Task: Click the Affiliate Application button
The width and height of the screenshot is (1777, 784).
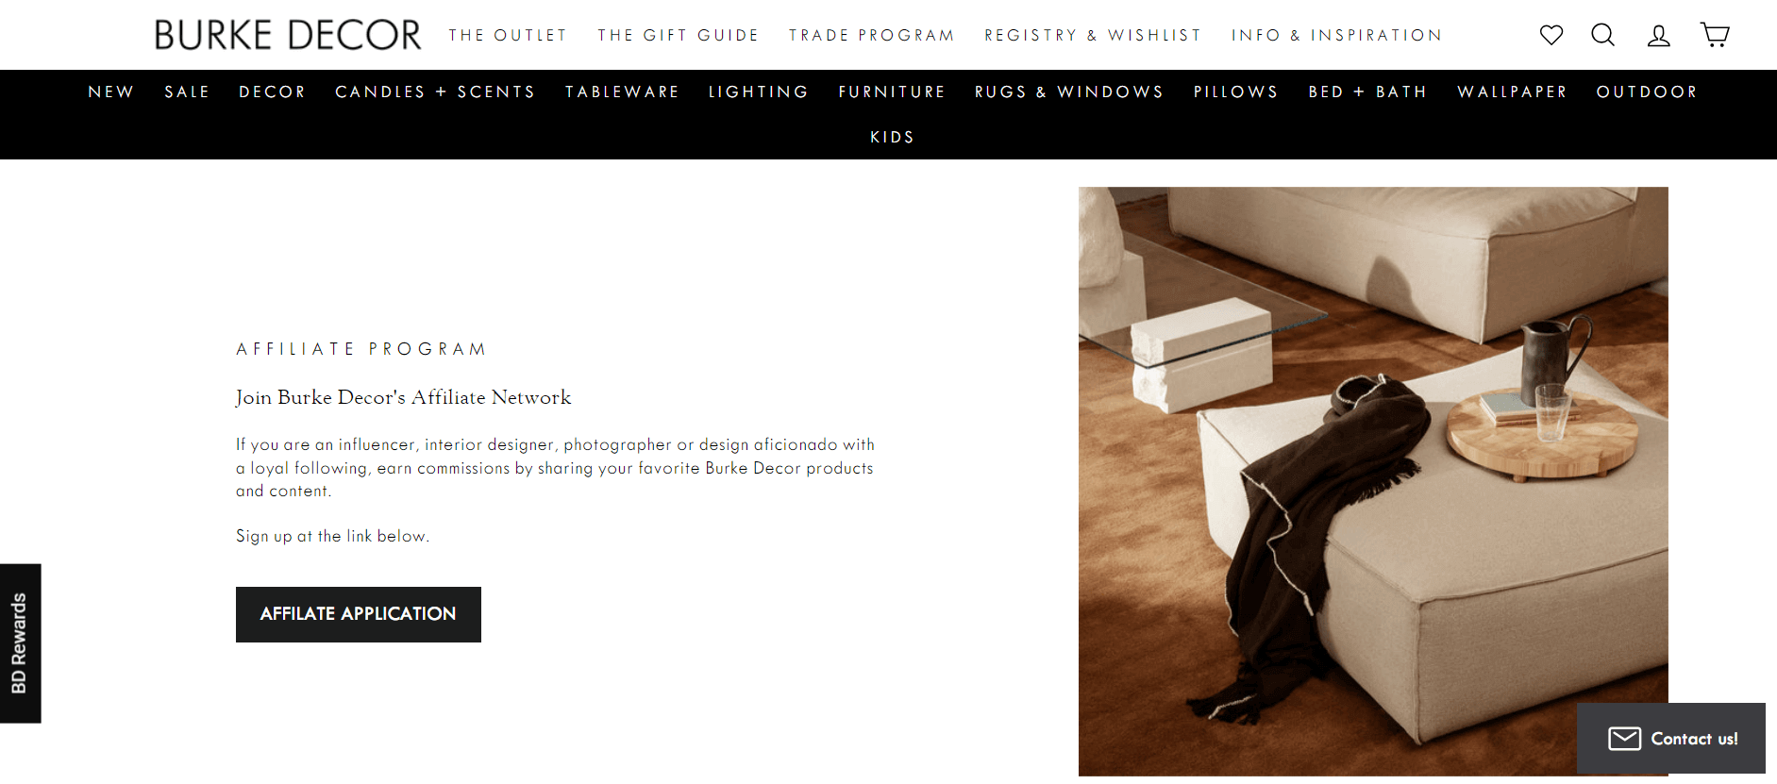Action: [x=359, y=614]
